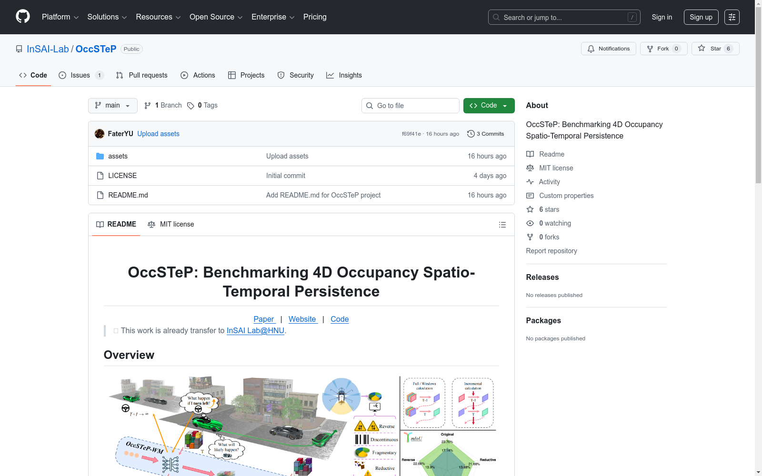Click the Star icon
This screenshot has height=476, width=762.
(x=702, y=48)
